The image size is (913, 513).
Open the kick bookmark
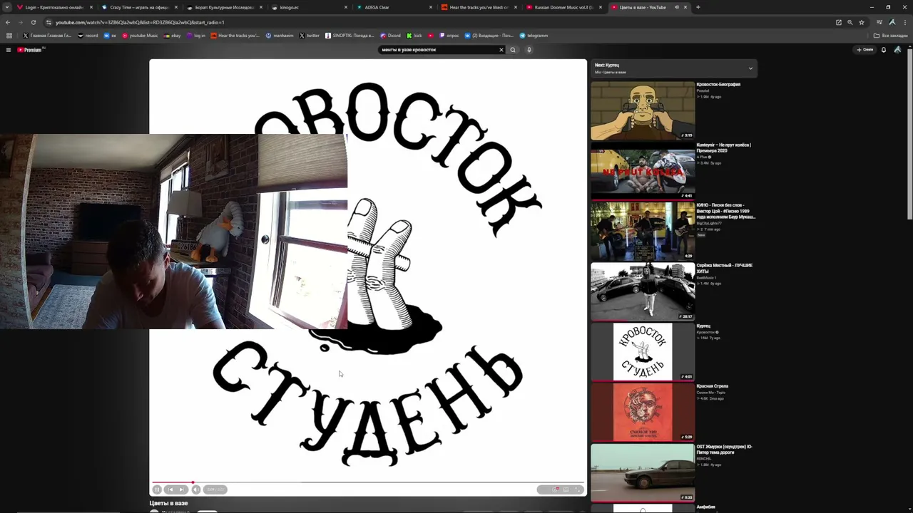[414, 36]
